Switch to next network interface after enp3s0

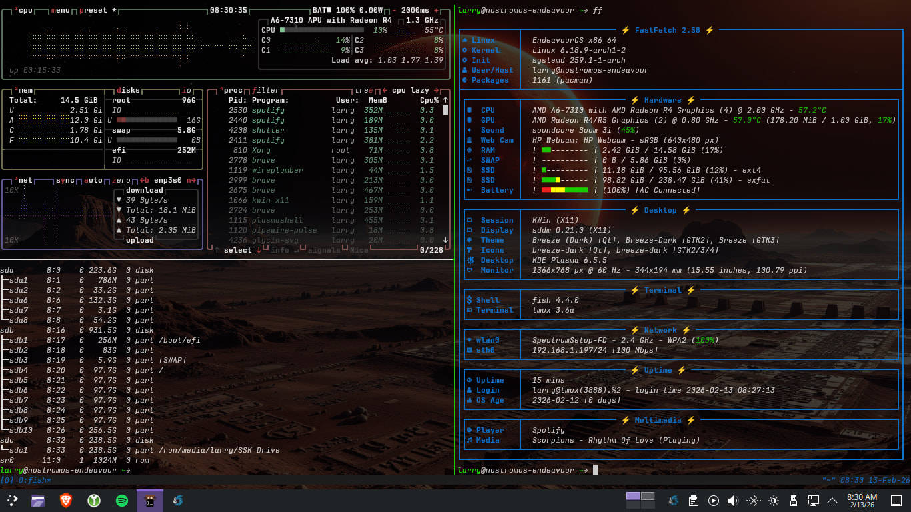point(192,180)
